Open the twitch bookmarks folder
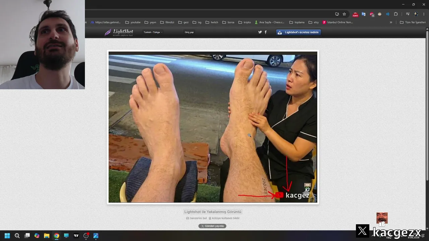 click(211, 22)
